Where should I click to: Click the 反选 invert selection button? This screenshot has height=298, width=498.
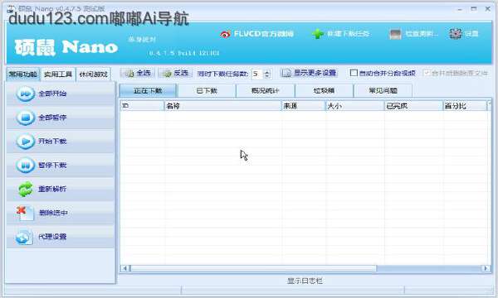[x=175, y=73]
